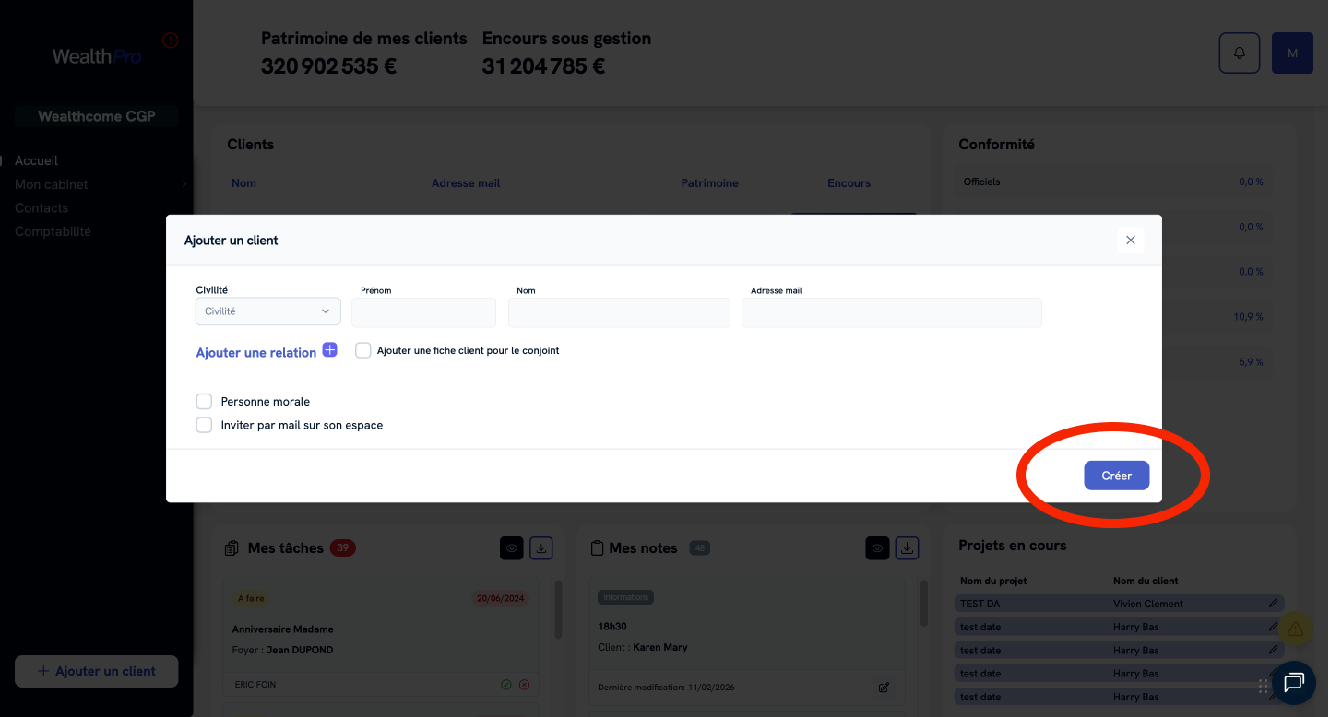This screenshot has width=1330, height=717.
Task: Open the M user profile menu
Action: tap(1291, 53)
